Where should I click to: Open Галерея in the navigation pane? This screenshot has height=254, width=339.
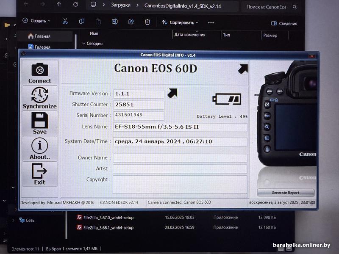pos(39,47)
